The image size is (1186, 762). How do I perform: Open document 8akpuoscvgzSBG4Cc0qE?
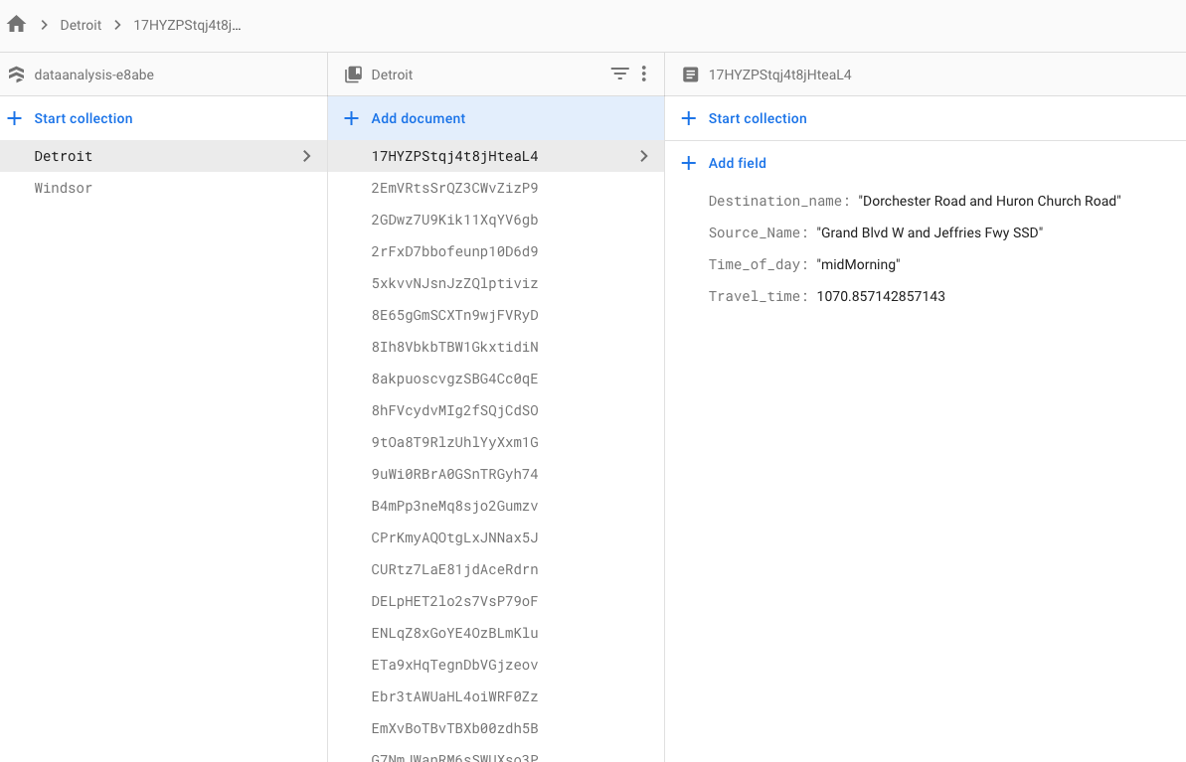(x=454, y=379)
